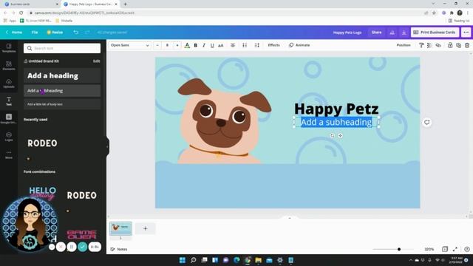Toggle uppercase aA formatting

click(221, 45)
